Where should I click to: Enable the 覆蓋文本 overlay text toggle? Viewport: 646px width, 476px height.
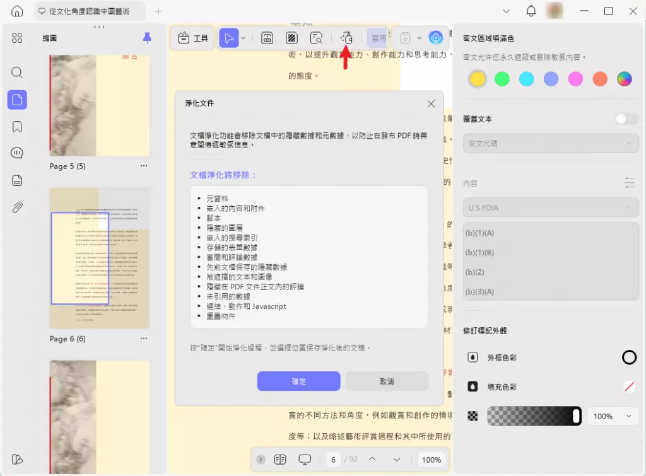coord(625,118)
